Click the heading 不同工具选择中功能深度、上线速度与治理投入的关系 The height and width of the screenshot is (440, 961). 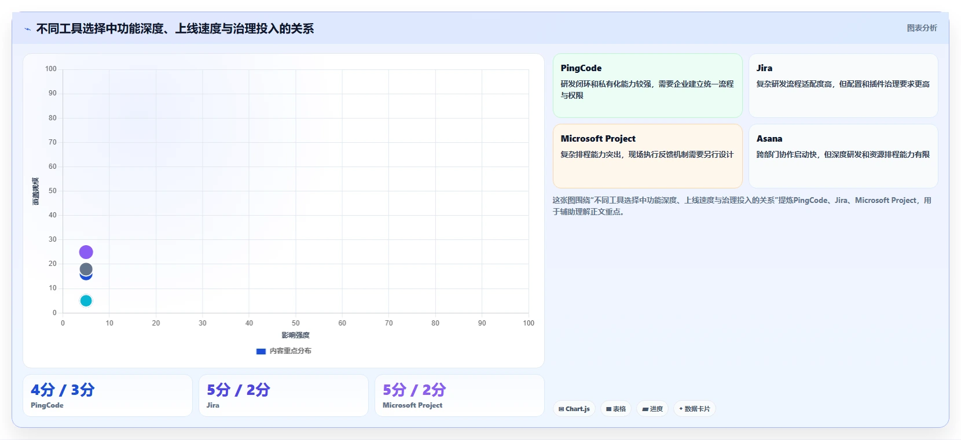[175, 29]
